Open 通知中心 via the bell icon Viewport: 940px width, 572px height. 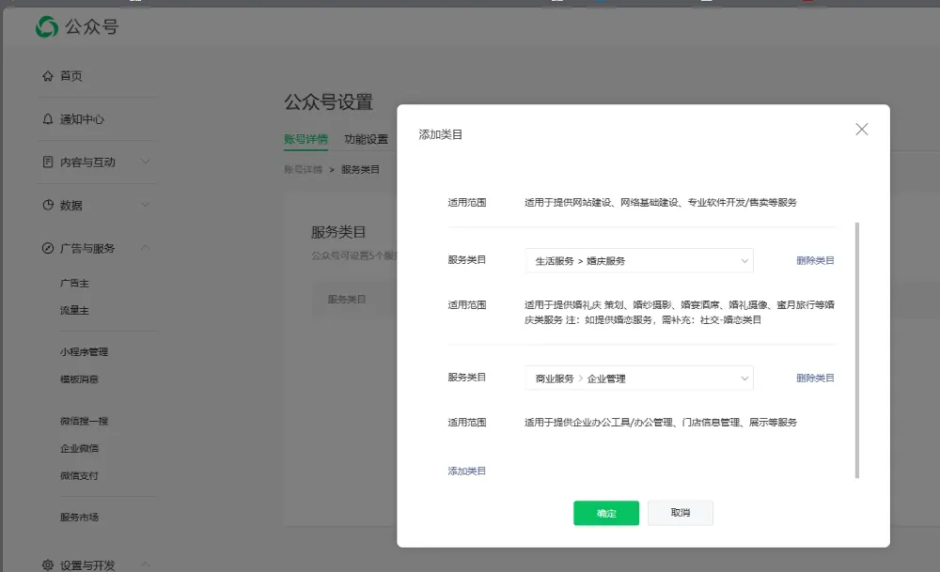pyautogui.click(x=48, y=119)
